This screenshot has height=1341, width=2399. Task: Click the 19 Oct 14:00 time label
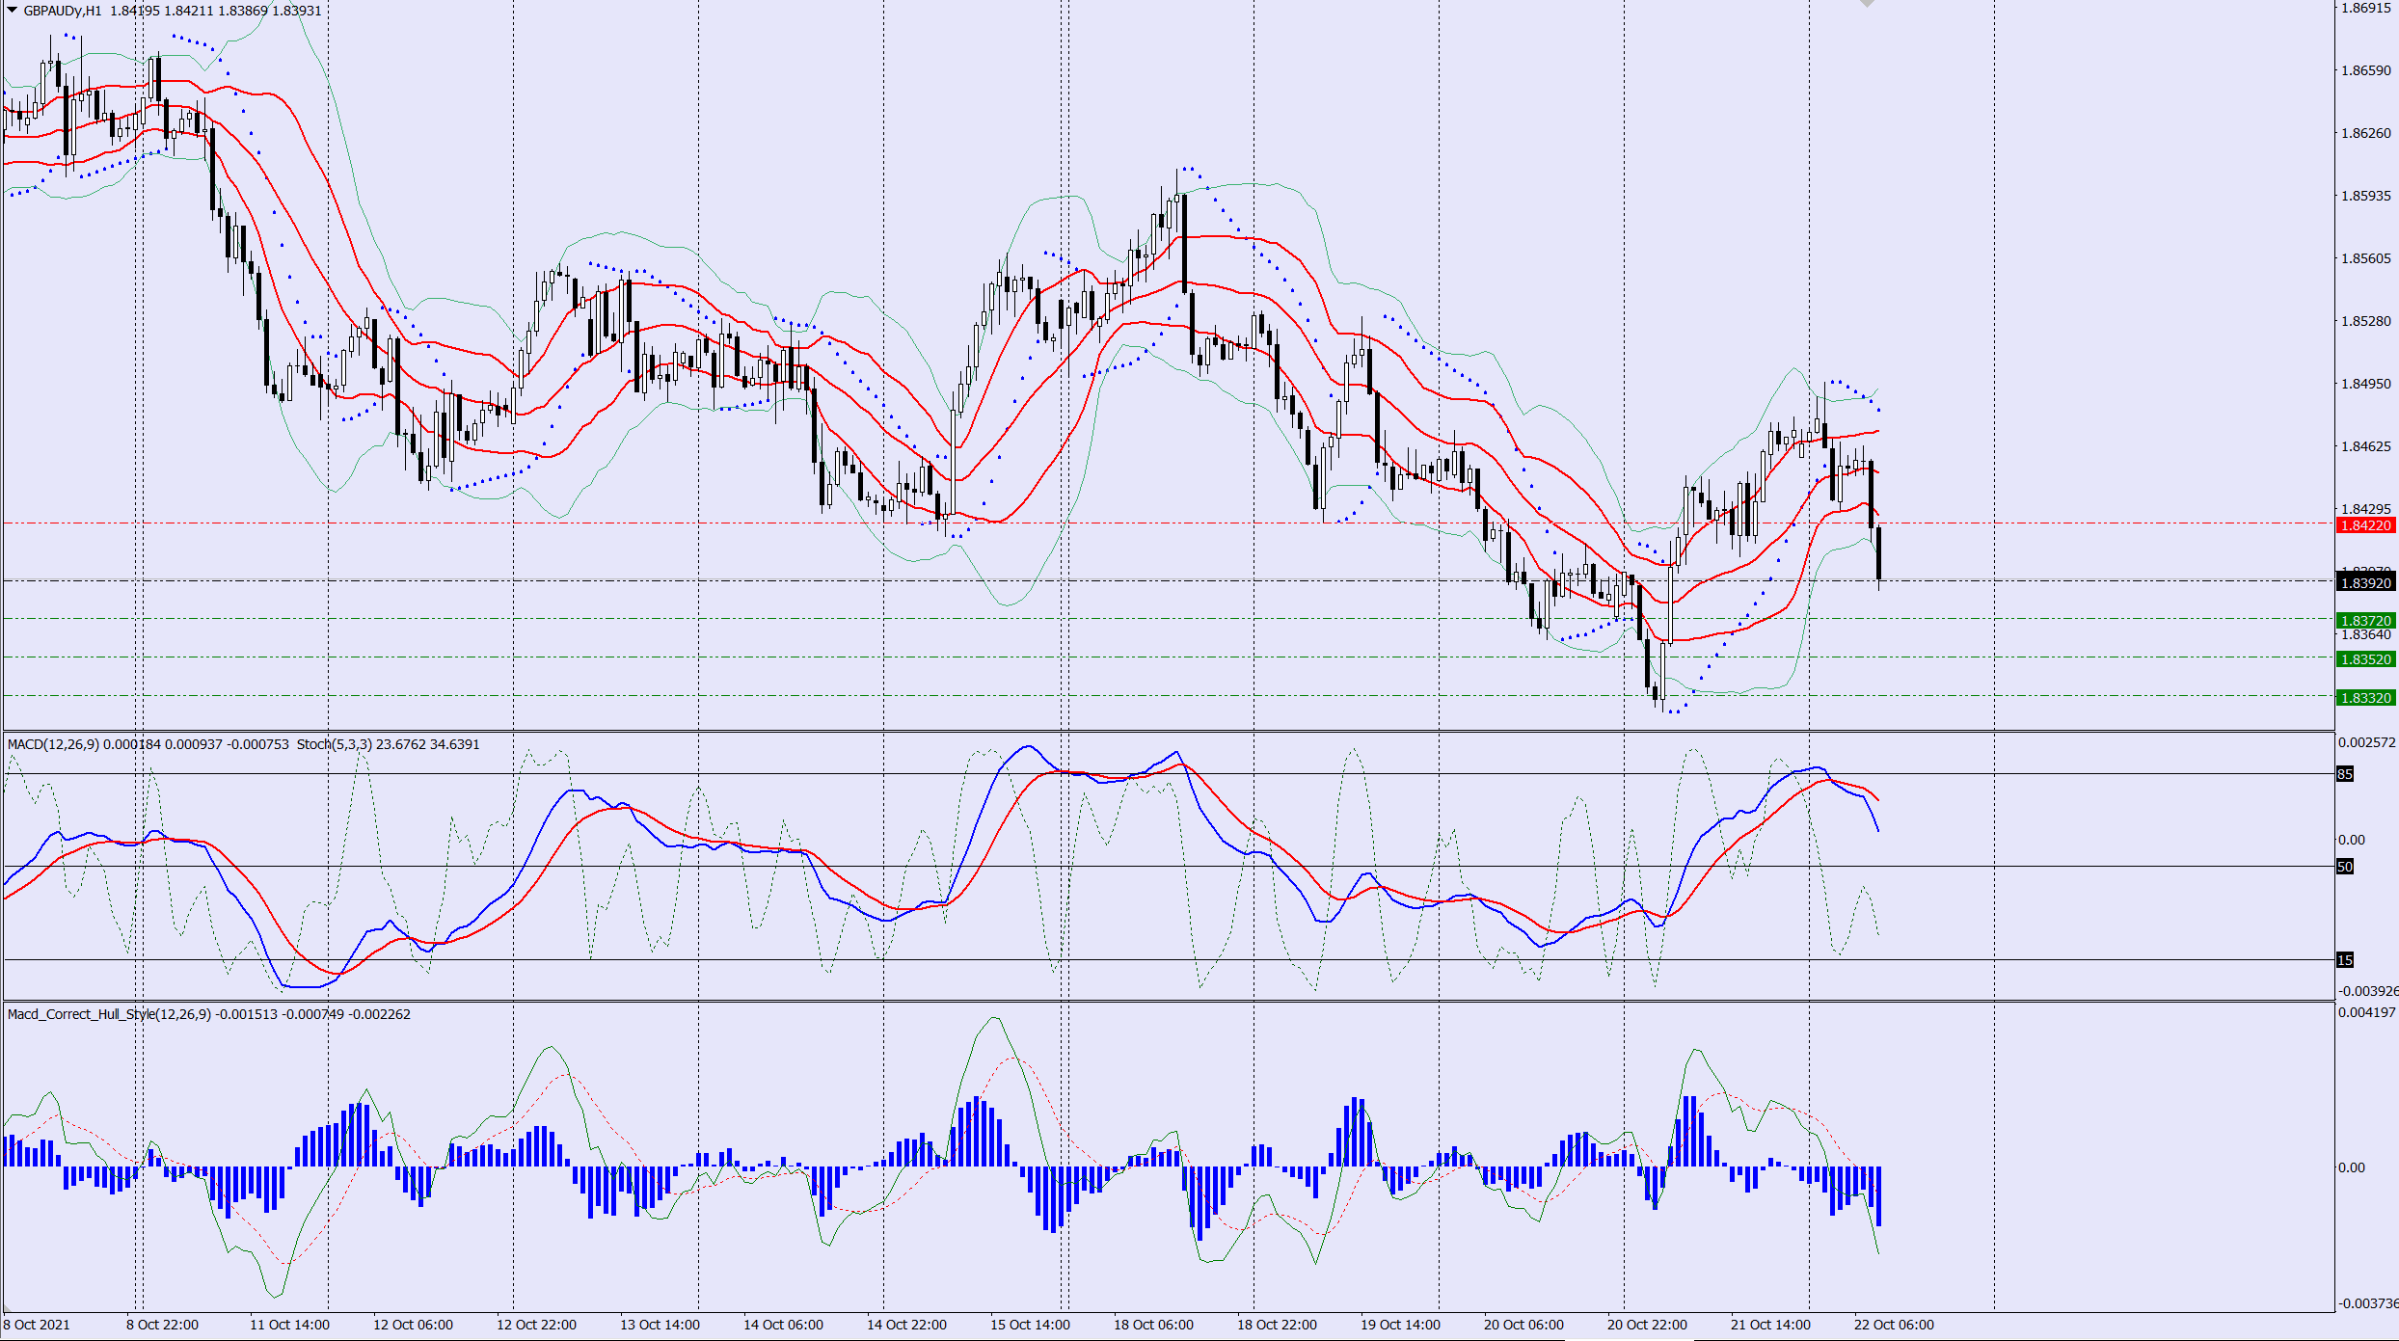1400,1325
